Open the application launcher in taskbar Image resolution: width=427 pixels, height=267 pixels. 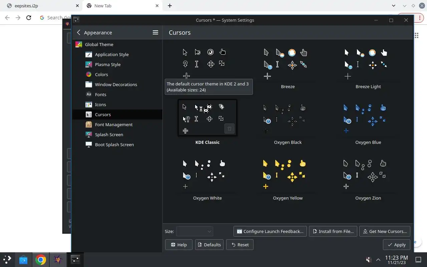click(x=7, y=259)
